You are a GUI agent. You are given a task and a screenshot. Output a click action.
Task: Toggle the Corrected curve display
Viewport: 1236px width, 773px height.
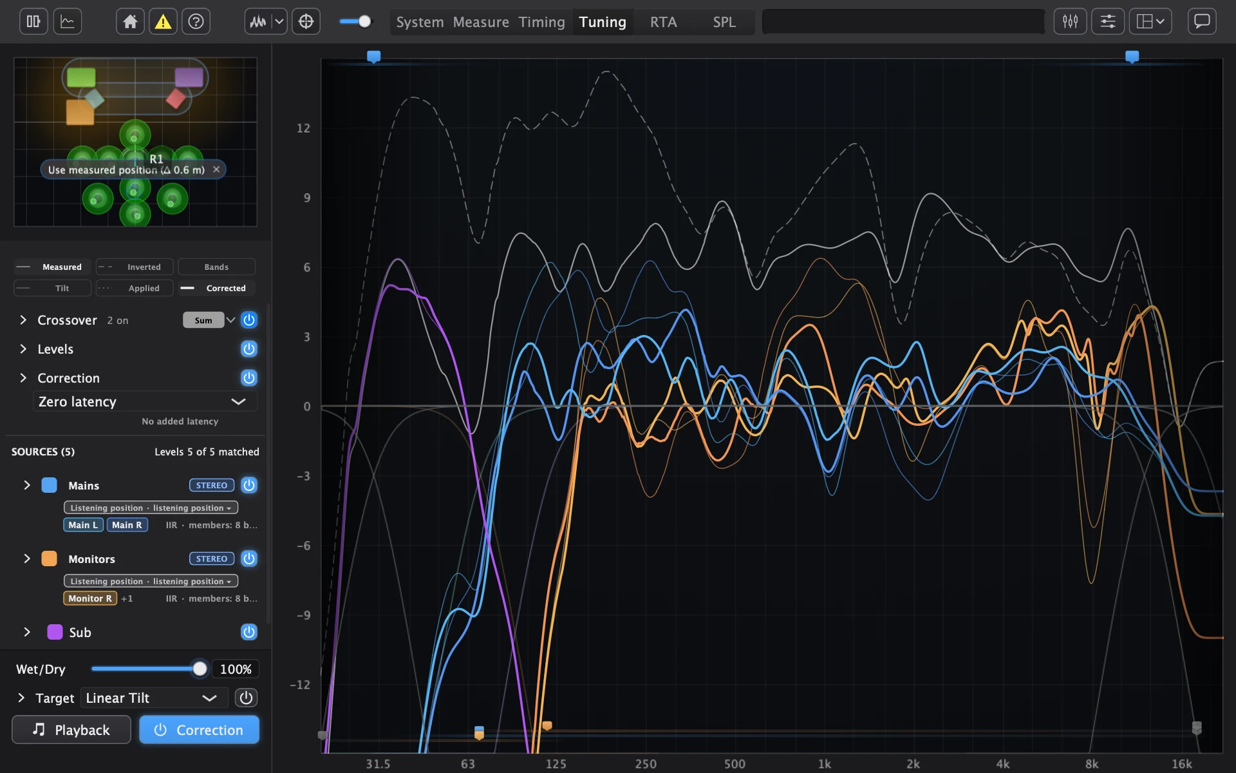pyautogui.click(x=216, y=288)
